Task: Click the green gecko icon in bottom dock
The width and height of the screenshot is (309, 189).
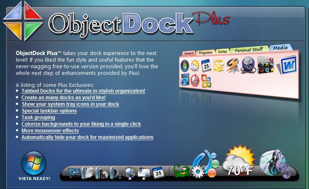Action: 182,170
